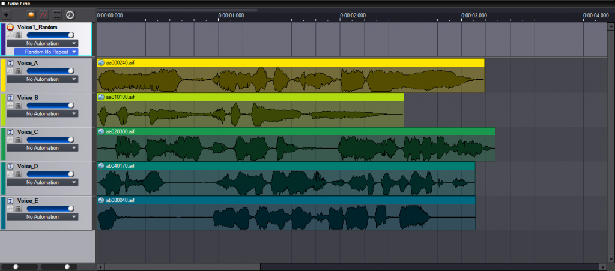The image size is (615, 271).
Task: Select the Voice_A track name
Action: [x=28, y=63]
